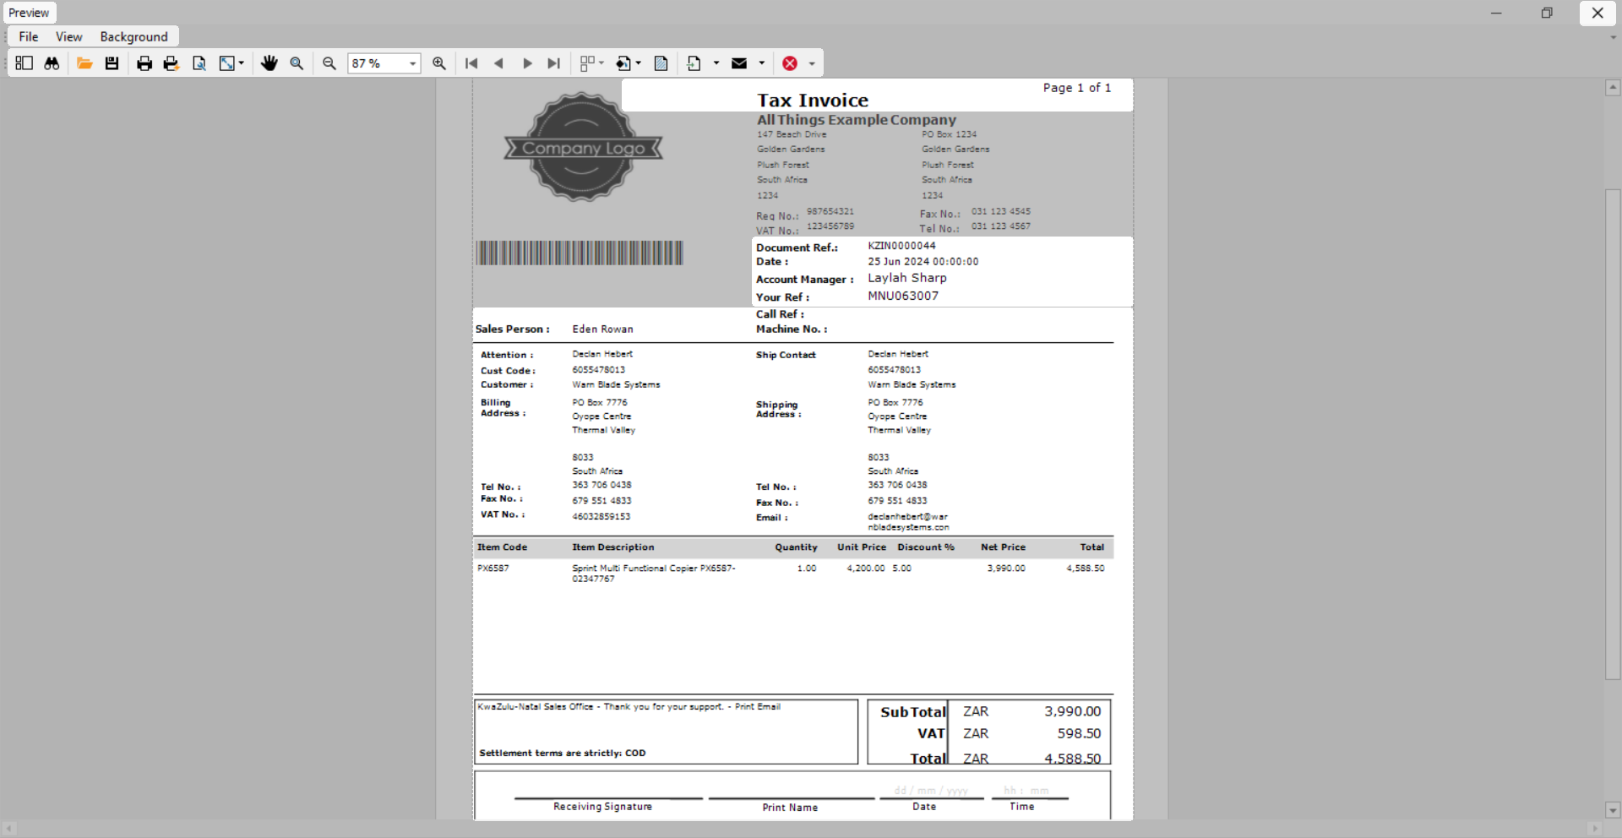
Task: Click the Company Logo image
Action: pos(583,147)
